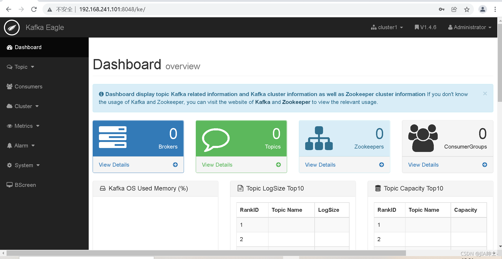Expand the Topic sidebar menu
The width and height of the screenshot is (502, 259).
pos(44,67)
